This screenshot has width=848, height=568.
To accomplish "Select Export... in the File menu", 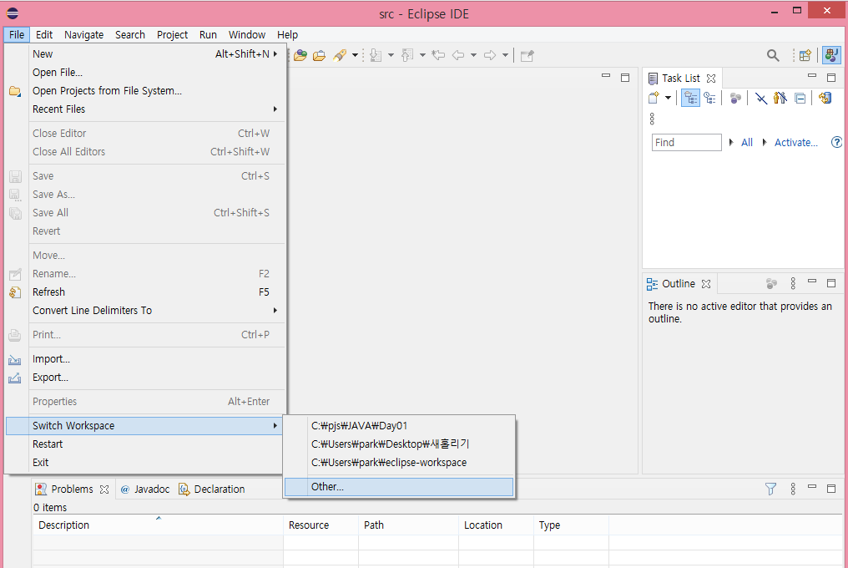I will [x=145, y=378].
